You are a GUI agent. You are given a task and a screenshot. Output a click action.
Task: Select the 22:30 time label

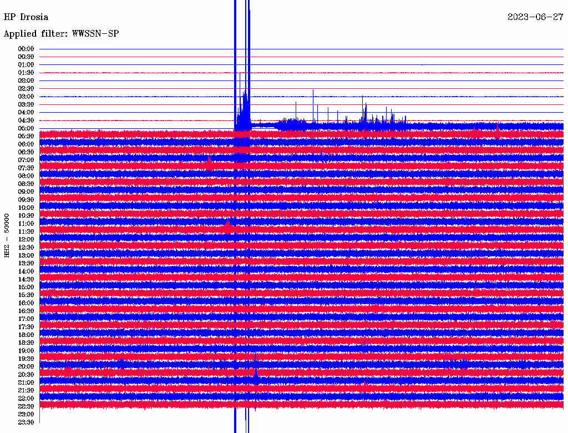(26, 406)
